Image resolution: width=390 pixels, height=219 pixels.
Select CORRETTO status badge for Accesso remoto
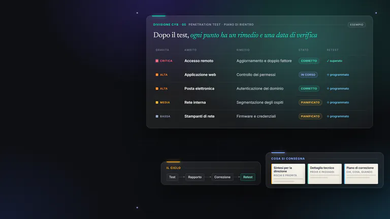coord(309,61)
